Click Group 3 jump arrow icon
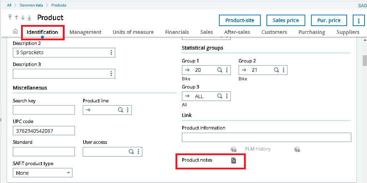This screenshot has width=367, height=183. pos(187,96)
